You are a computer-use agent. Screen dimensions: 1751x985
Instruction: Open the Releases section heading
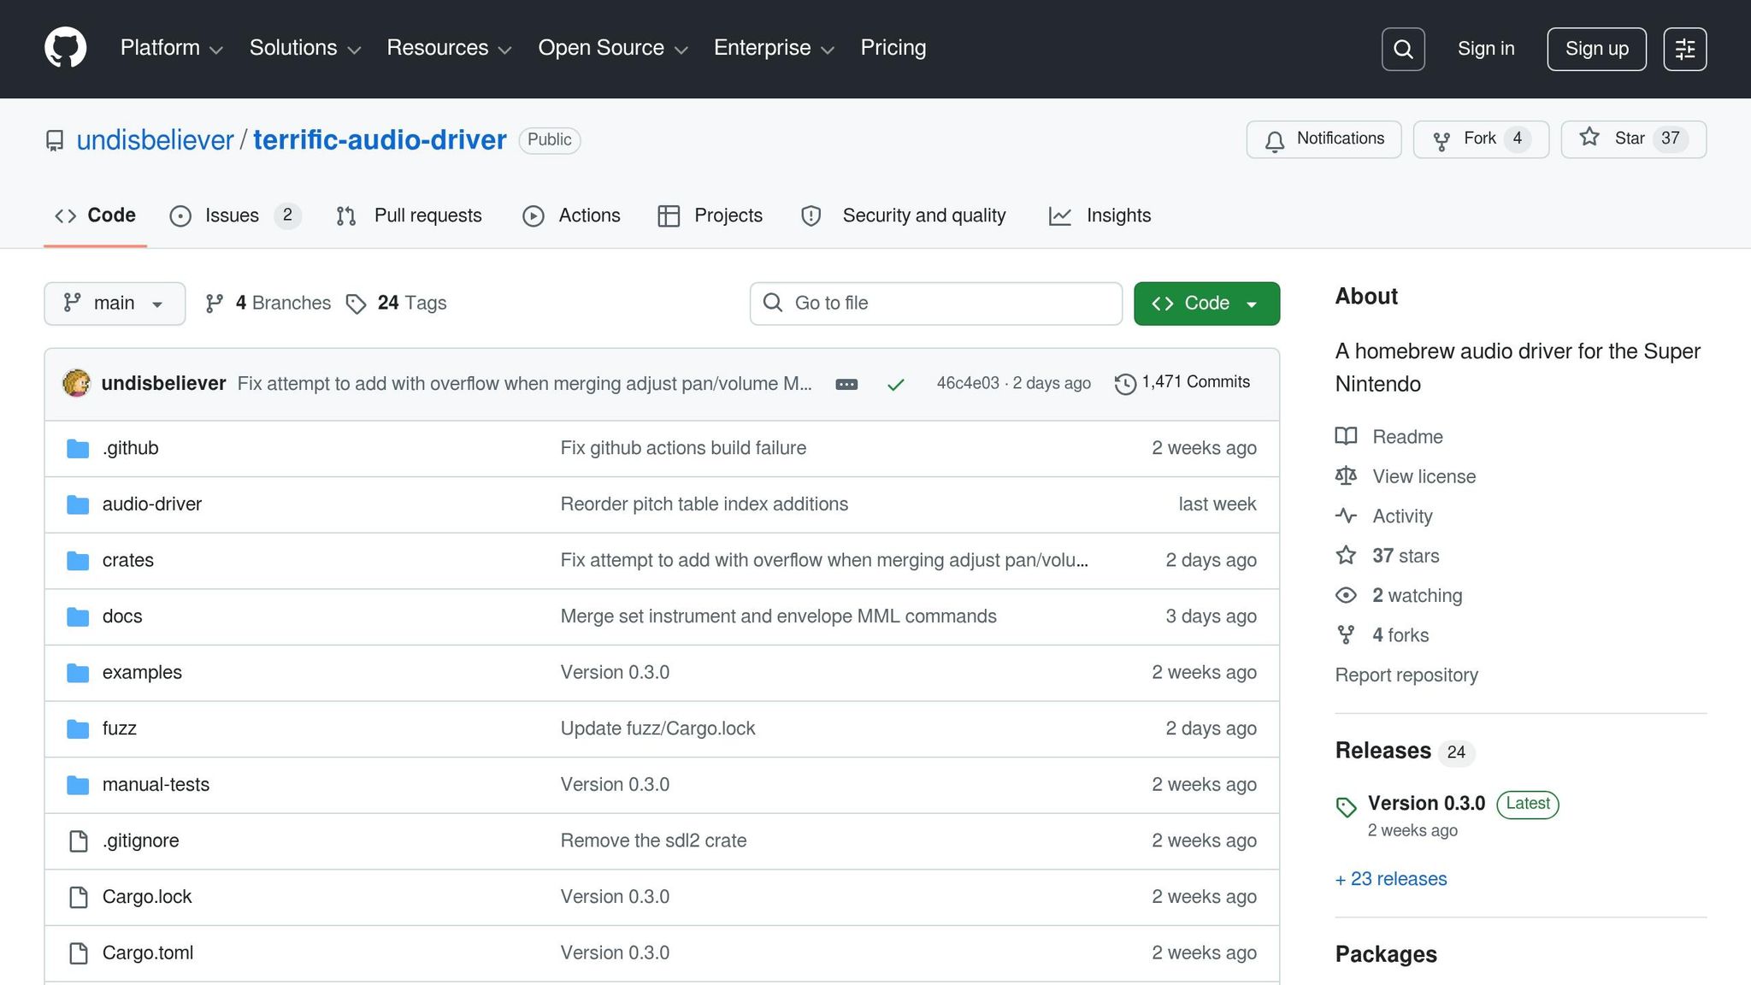point(1383,751)
